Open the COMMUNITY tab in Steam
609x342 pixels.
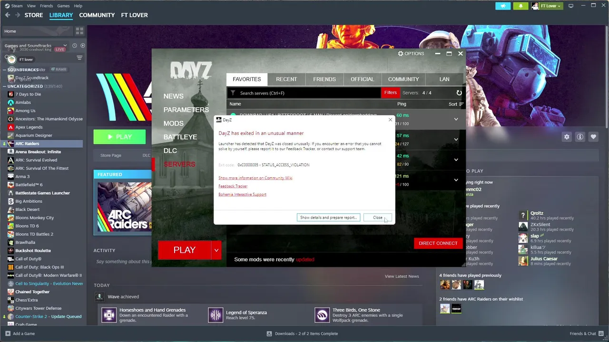(x=97, y=15)
